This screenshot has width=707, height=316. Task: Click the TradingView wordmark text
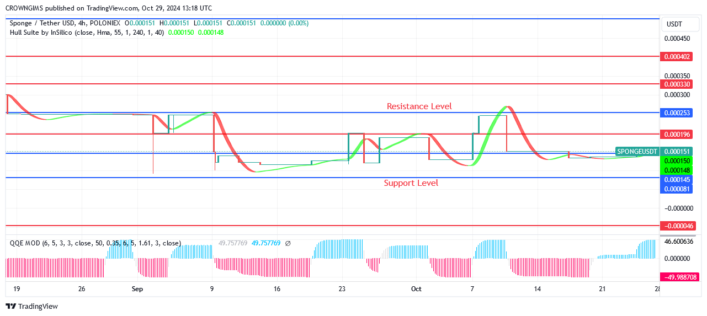[38, 307]
